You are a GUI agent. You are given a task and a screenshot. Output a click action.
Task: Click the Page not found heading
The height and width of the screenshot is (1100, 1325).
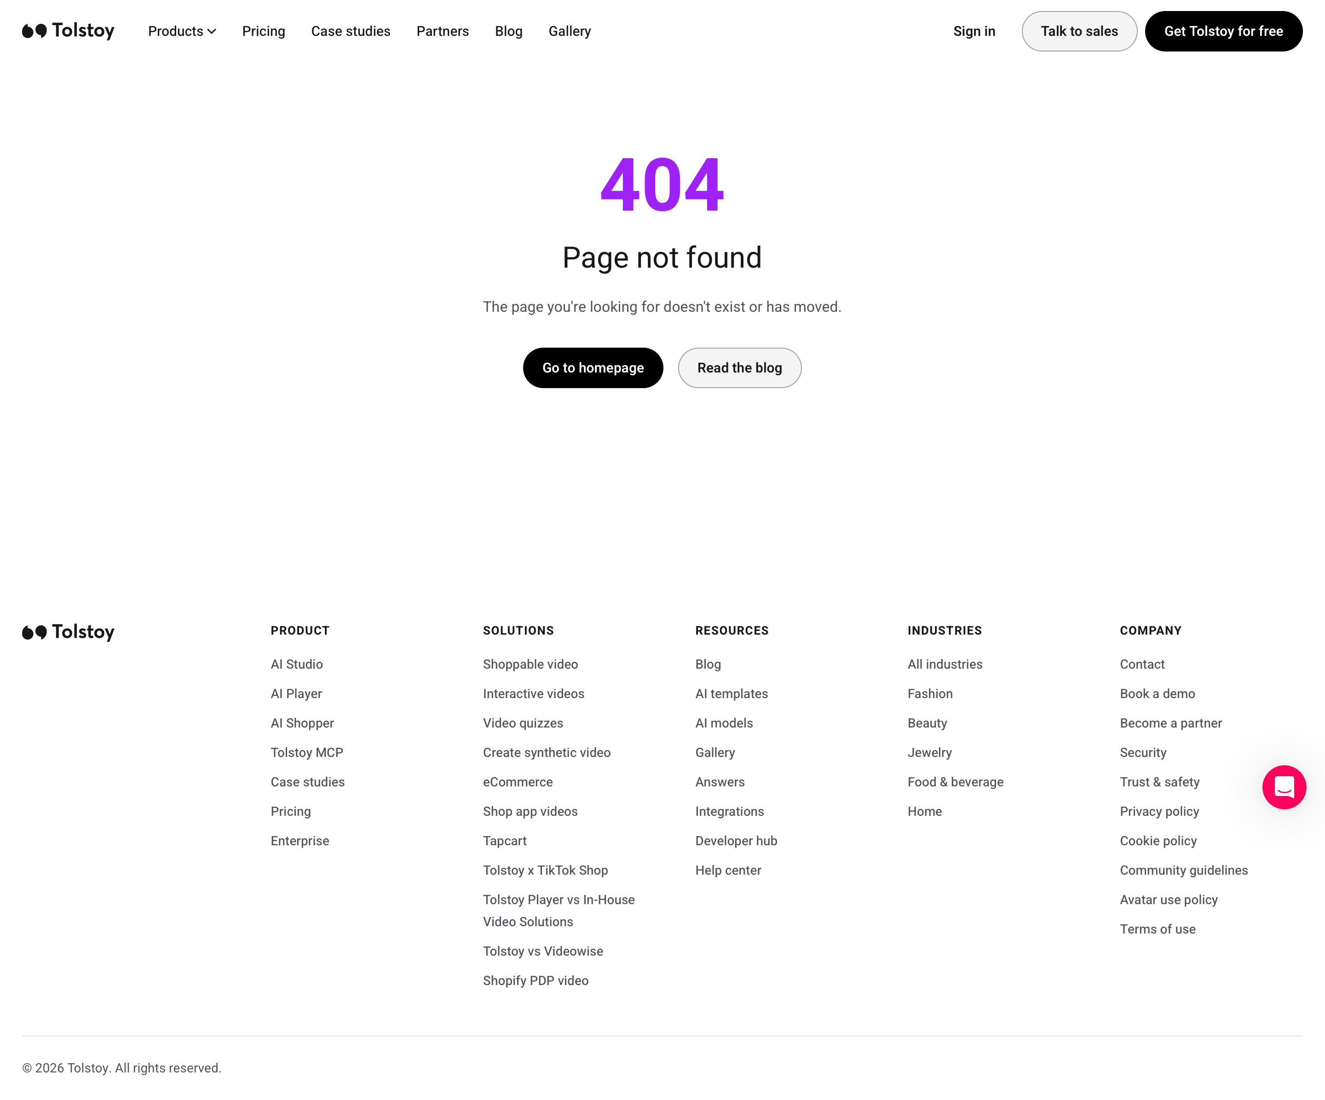tap(662, 258)
